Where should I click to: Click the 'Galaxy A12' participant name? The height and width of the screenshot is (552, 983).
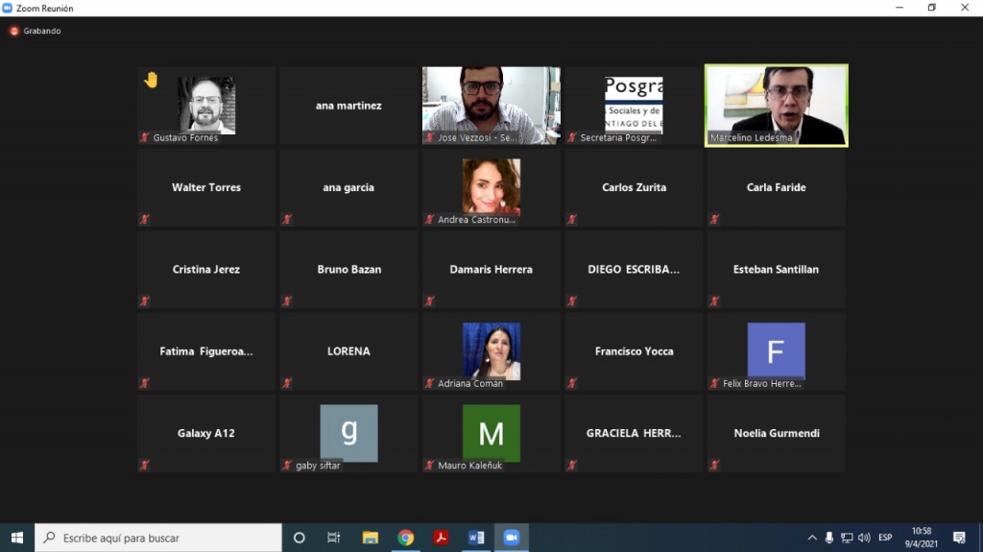(206, 433)
